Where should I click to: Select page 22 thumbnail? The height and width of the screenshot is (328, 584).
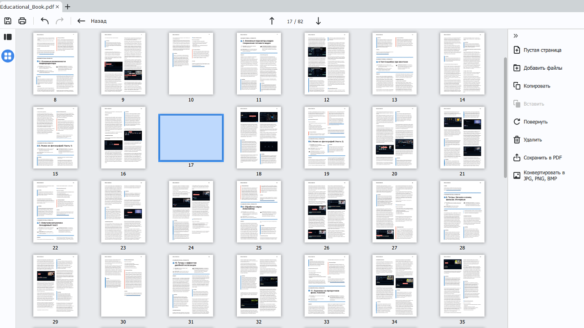click(55, 211)
